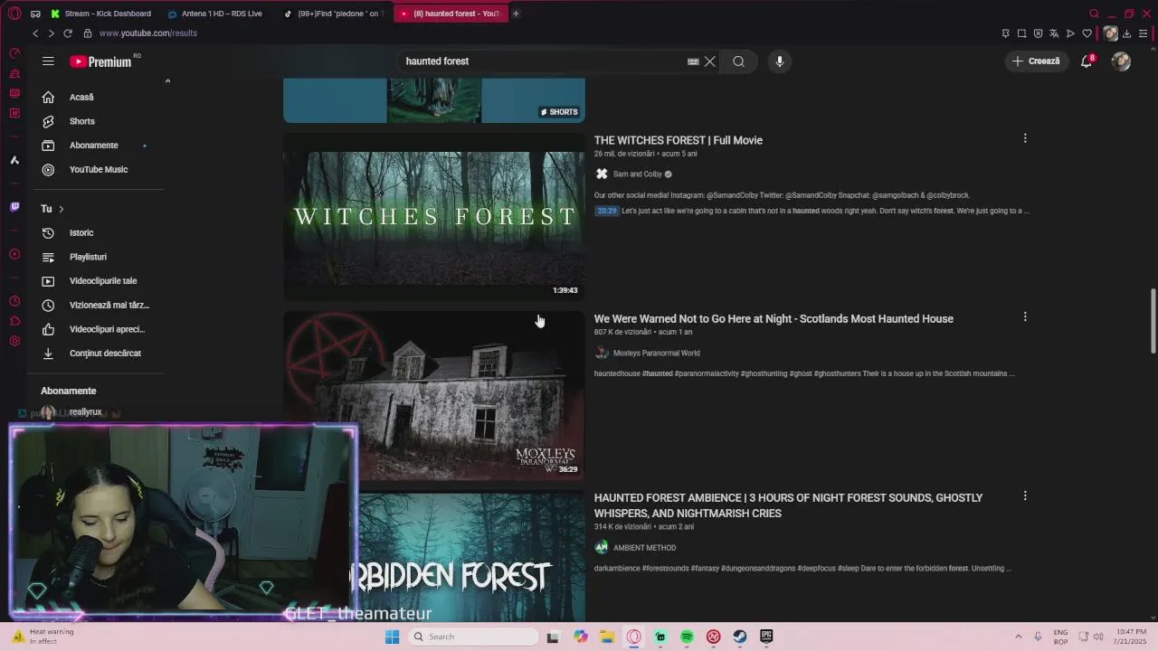Viewport: 1158px width, 651px height.
Task: Switch to Stream - Kick Dashboard tab
Action: [x=102, y=14]
